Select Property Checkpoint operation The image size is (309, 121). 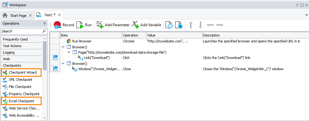(21, 94)
